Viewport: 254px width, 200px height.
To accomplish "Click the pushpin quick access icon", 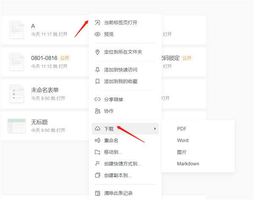I will [x=97, y=70].
